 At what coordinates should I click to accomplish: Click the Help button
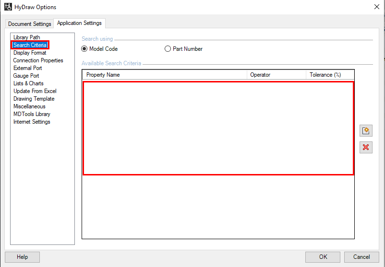23,257
